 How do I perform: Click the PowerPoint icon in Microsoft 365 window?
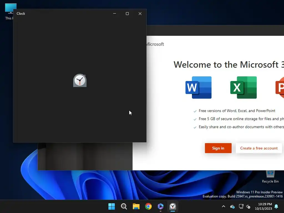pyautogui.click(x=280, y=87)
